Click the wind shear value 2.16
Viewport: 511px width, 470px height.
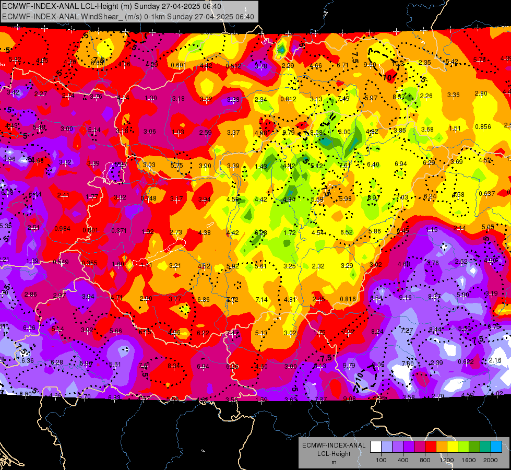click(x=495, y=360)
